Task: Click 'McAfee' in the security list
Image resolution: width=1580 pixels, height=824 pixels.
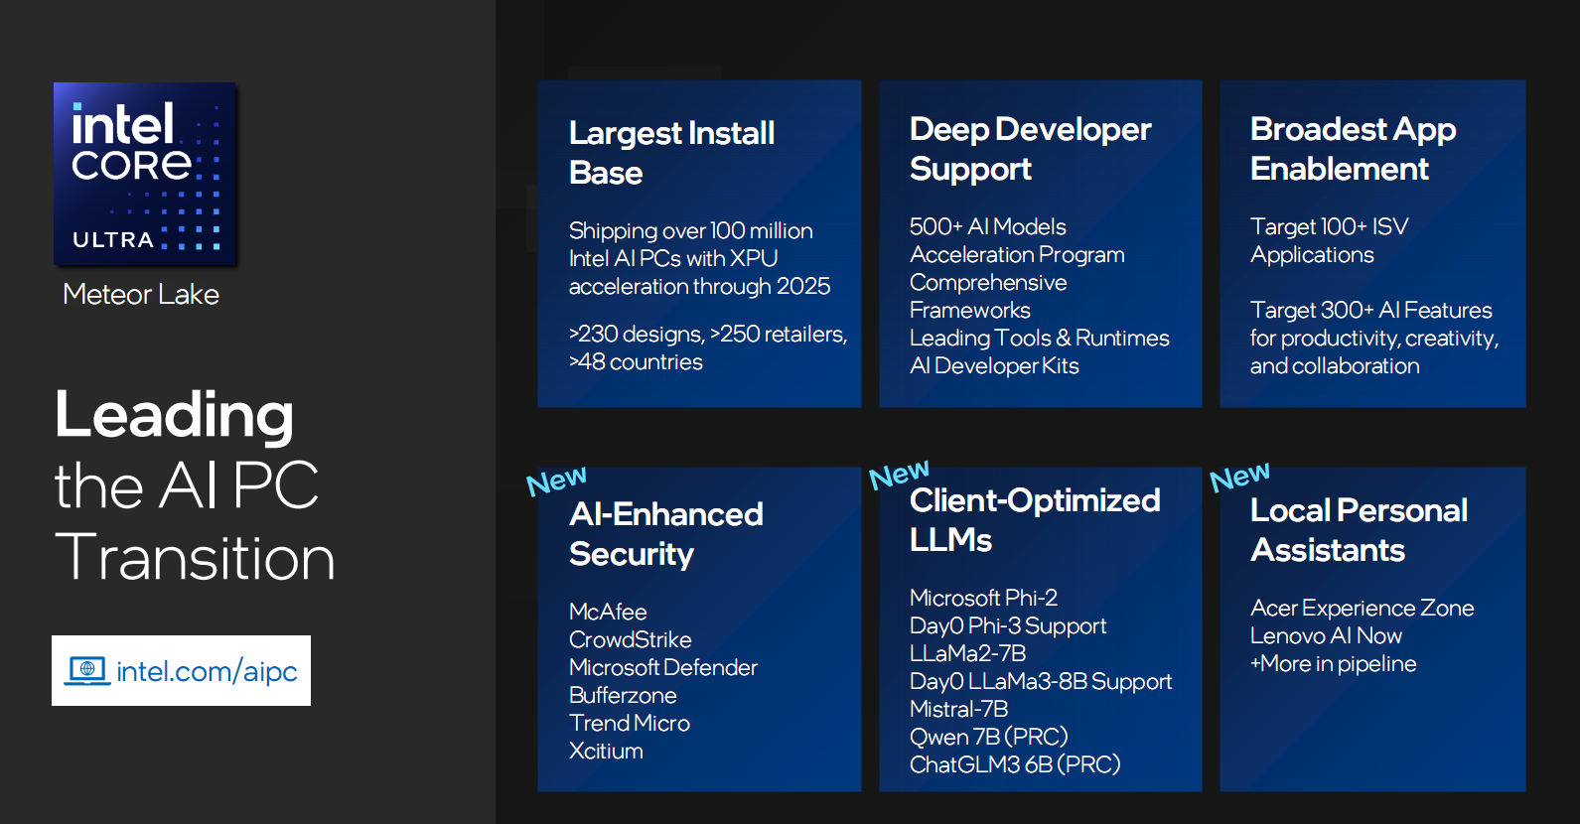Action: [x=608, y=612]
